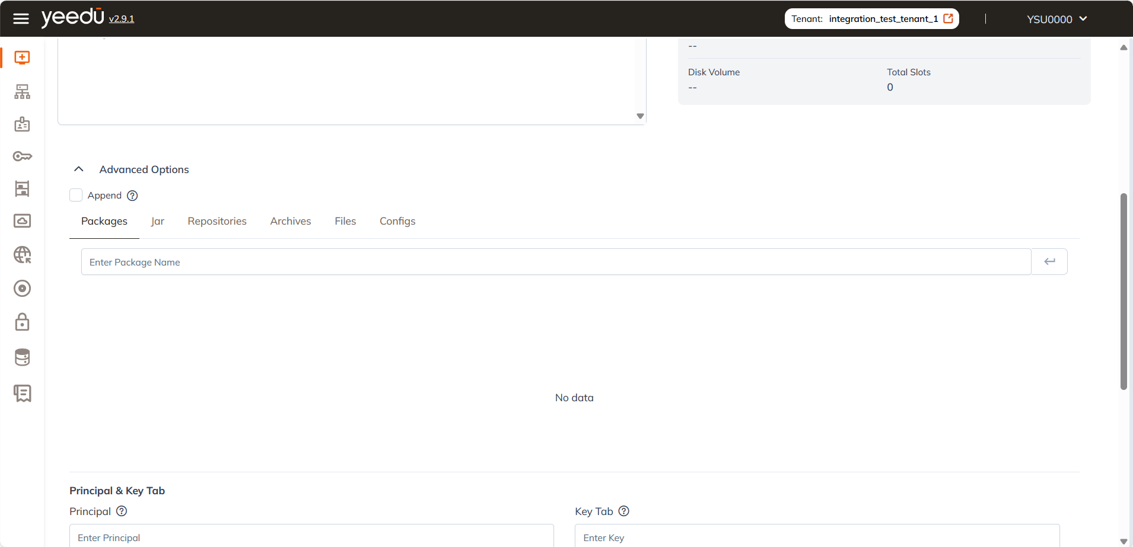Open the machine catalog icon in sidebar
The image size is (1133, 547).
tap(21, 188)
